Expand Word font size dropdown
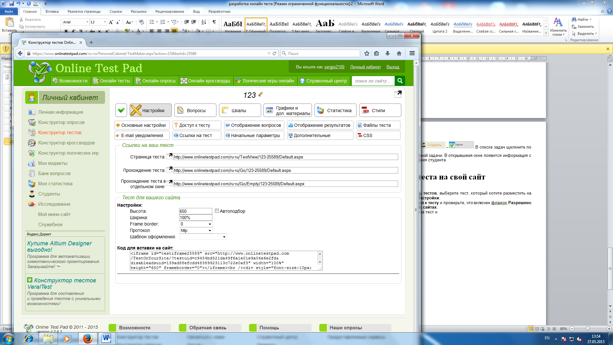Screen dimensions: 613x345 105,22
